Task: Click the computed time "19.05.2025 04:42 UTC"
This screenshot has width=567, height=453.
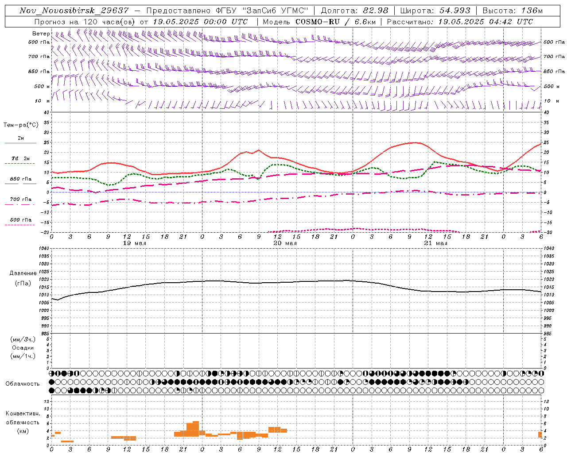Action: pos(485,22)
